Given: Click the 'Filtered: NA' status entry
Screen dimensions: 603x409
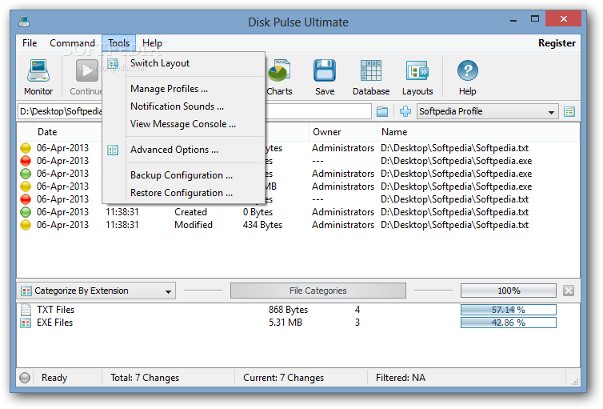Looking at the screenshot, I should (401, 378).
